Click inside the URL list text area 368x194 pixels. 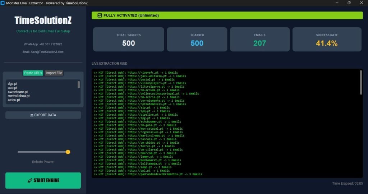pos(41,92)
